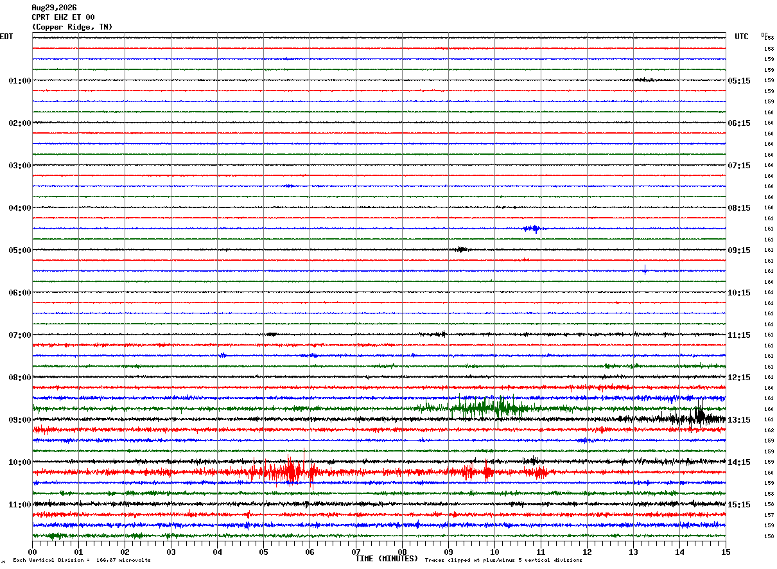Click the TIME (MINUTES) axis label

click(387, 559)
